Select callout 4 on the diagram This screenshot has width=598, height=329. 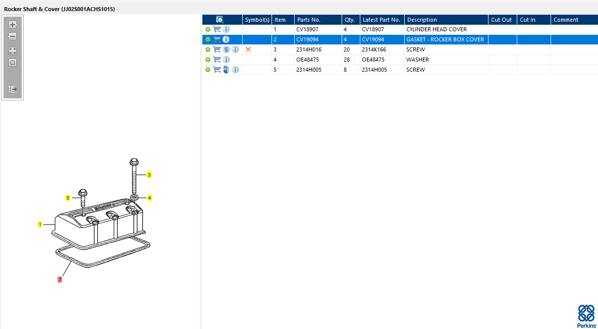tap(149, 198)
